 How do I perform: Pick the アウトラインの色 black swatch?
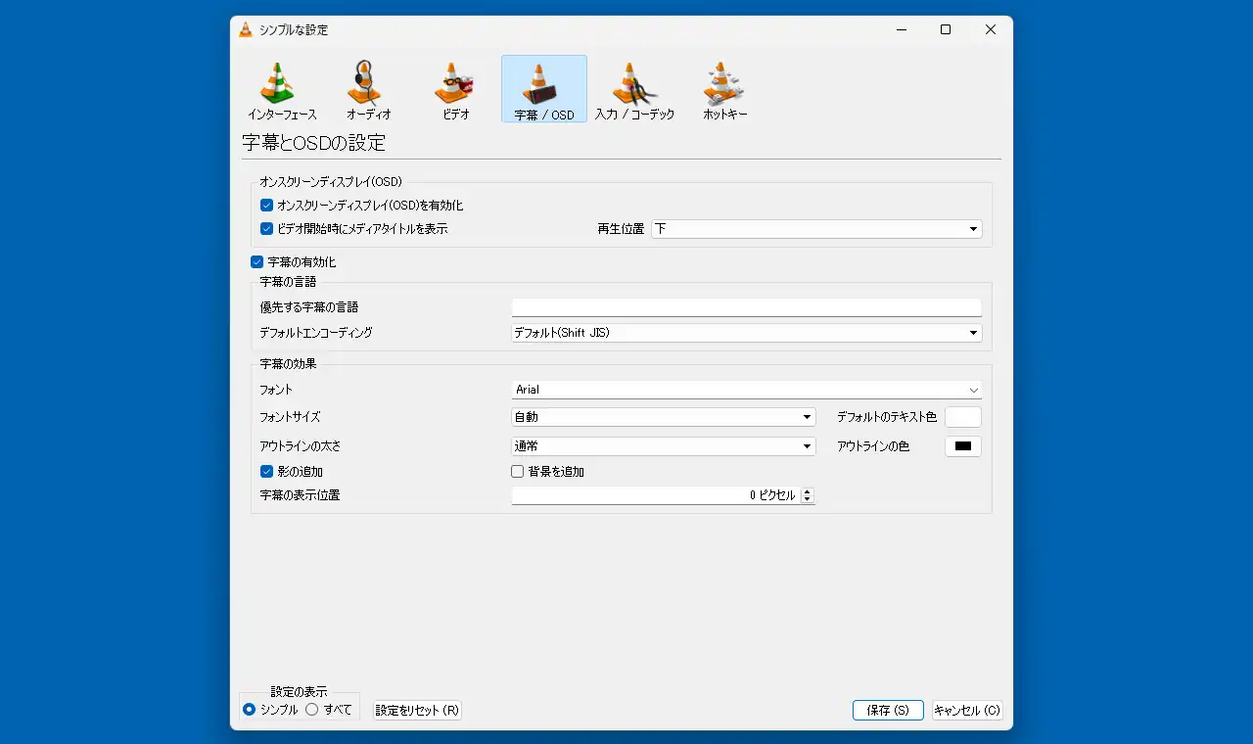pos(962,446)
